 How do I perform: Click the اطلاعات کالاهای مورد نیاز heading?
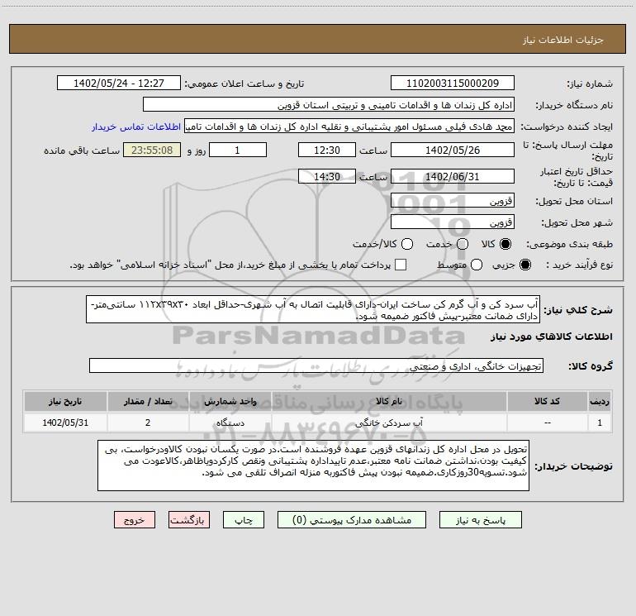click(552, 337)
